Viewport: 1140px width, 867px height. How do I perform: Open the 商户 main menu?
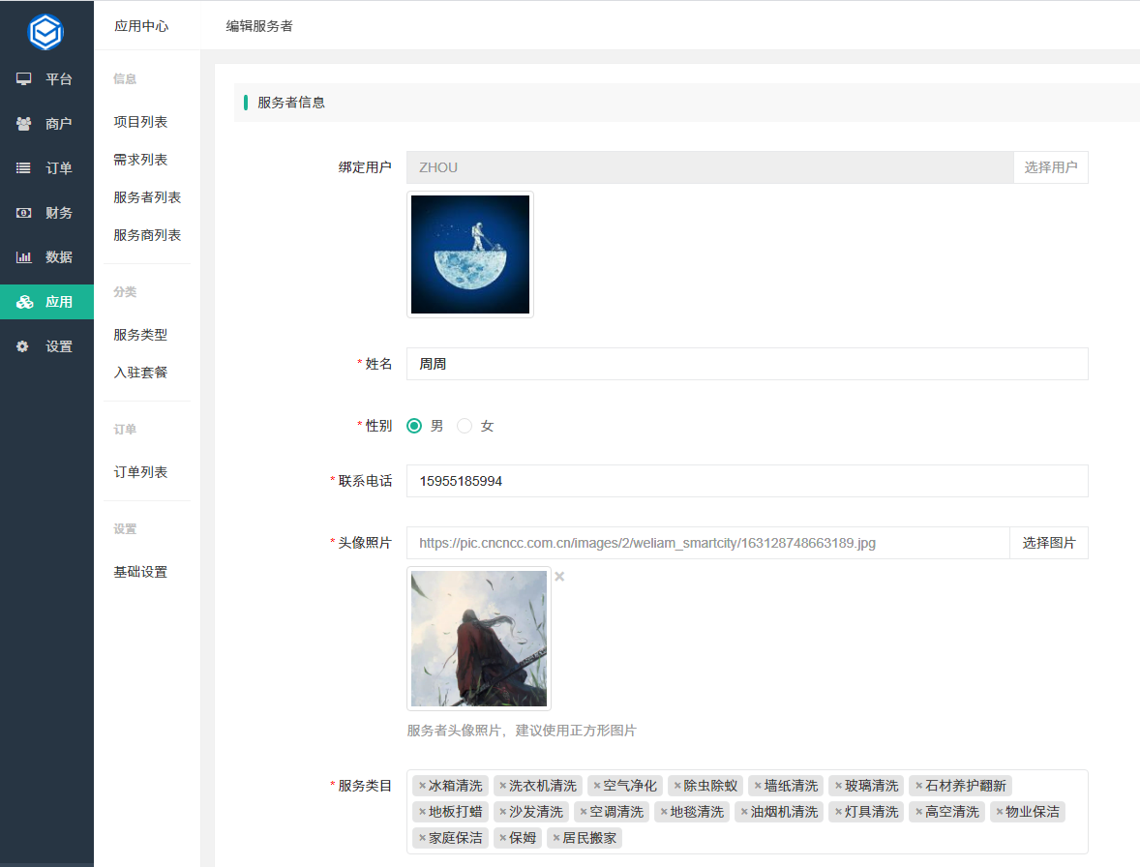click(x=46, y=124)
